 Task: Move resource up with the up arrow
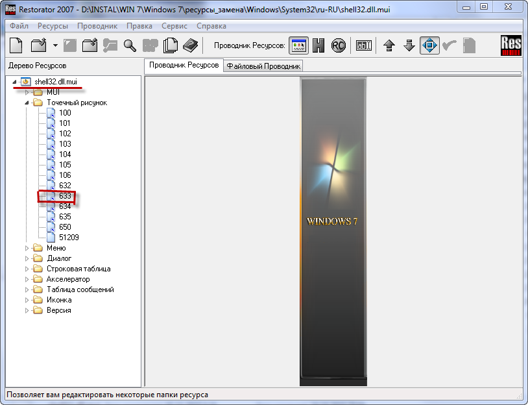tap(389, 45)
